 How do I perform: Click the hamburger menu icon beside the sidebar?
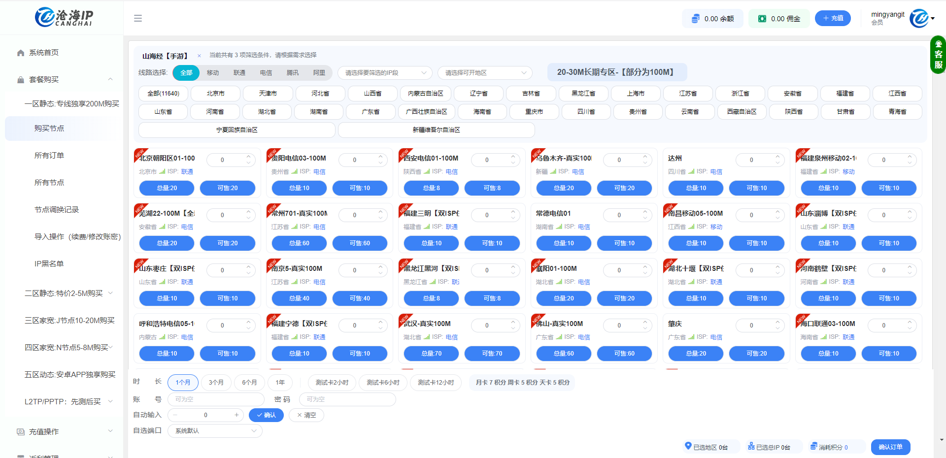click(138, 18)
